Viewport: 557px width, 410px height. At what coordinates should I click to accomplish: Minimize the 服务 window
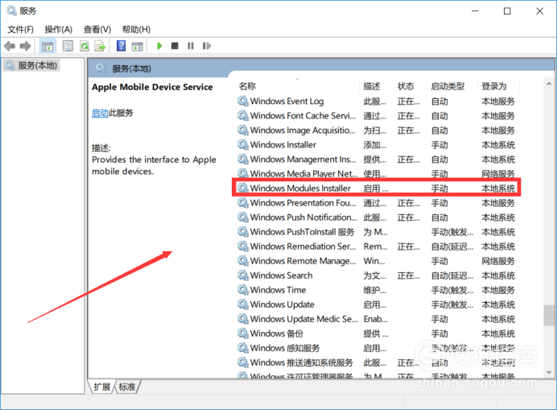475,11
